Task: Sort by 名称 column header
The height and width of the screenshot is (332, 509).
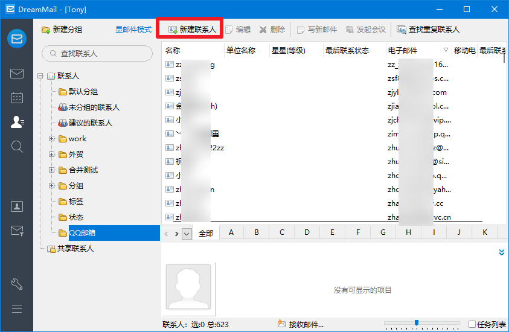Action: [x=193, y=50]
